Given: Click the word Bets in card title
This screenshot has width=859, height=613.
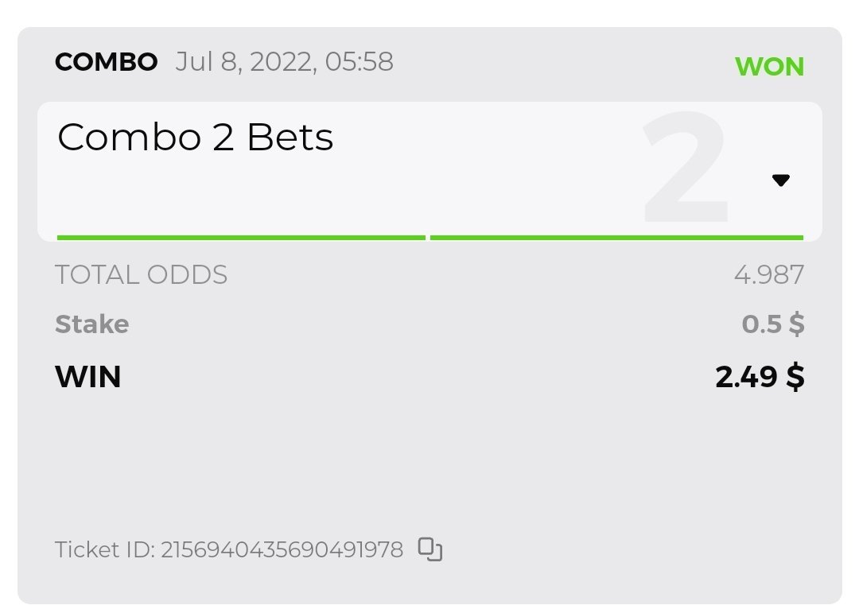Looking at the screenshot, I should click(x=290, y=138).
